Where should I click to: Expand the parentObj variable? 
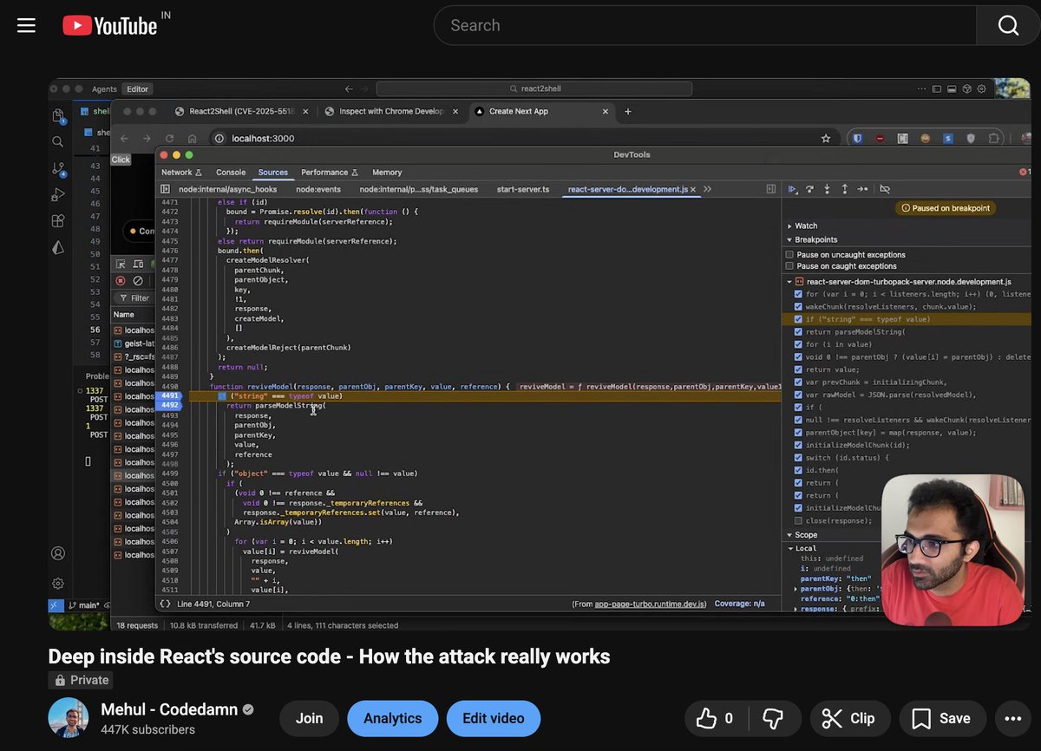tap(796, 589)
